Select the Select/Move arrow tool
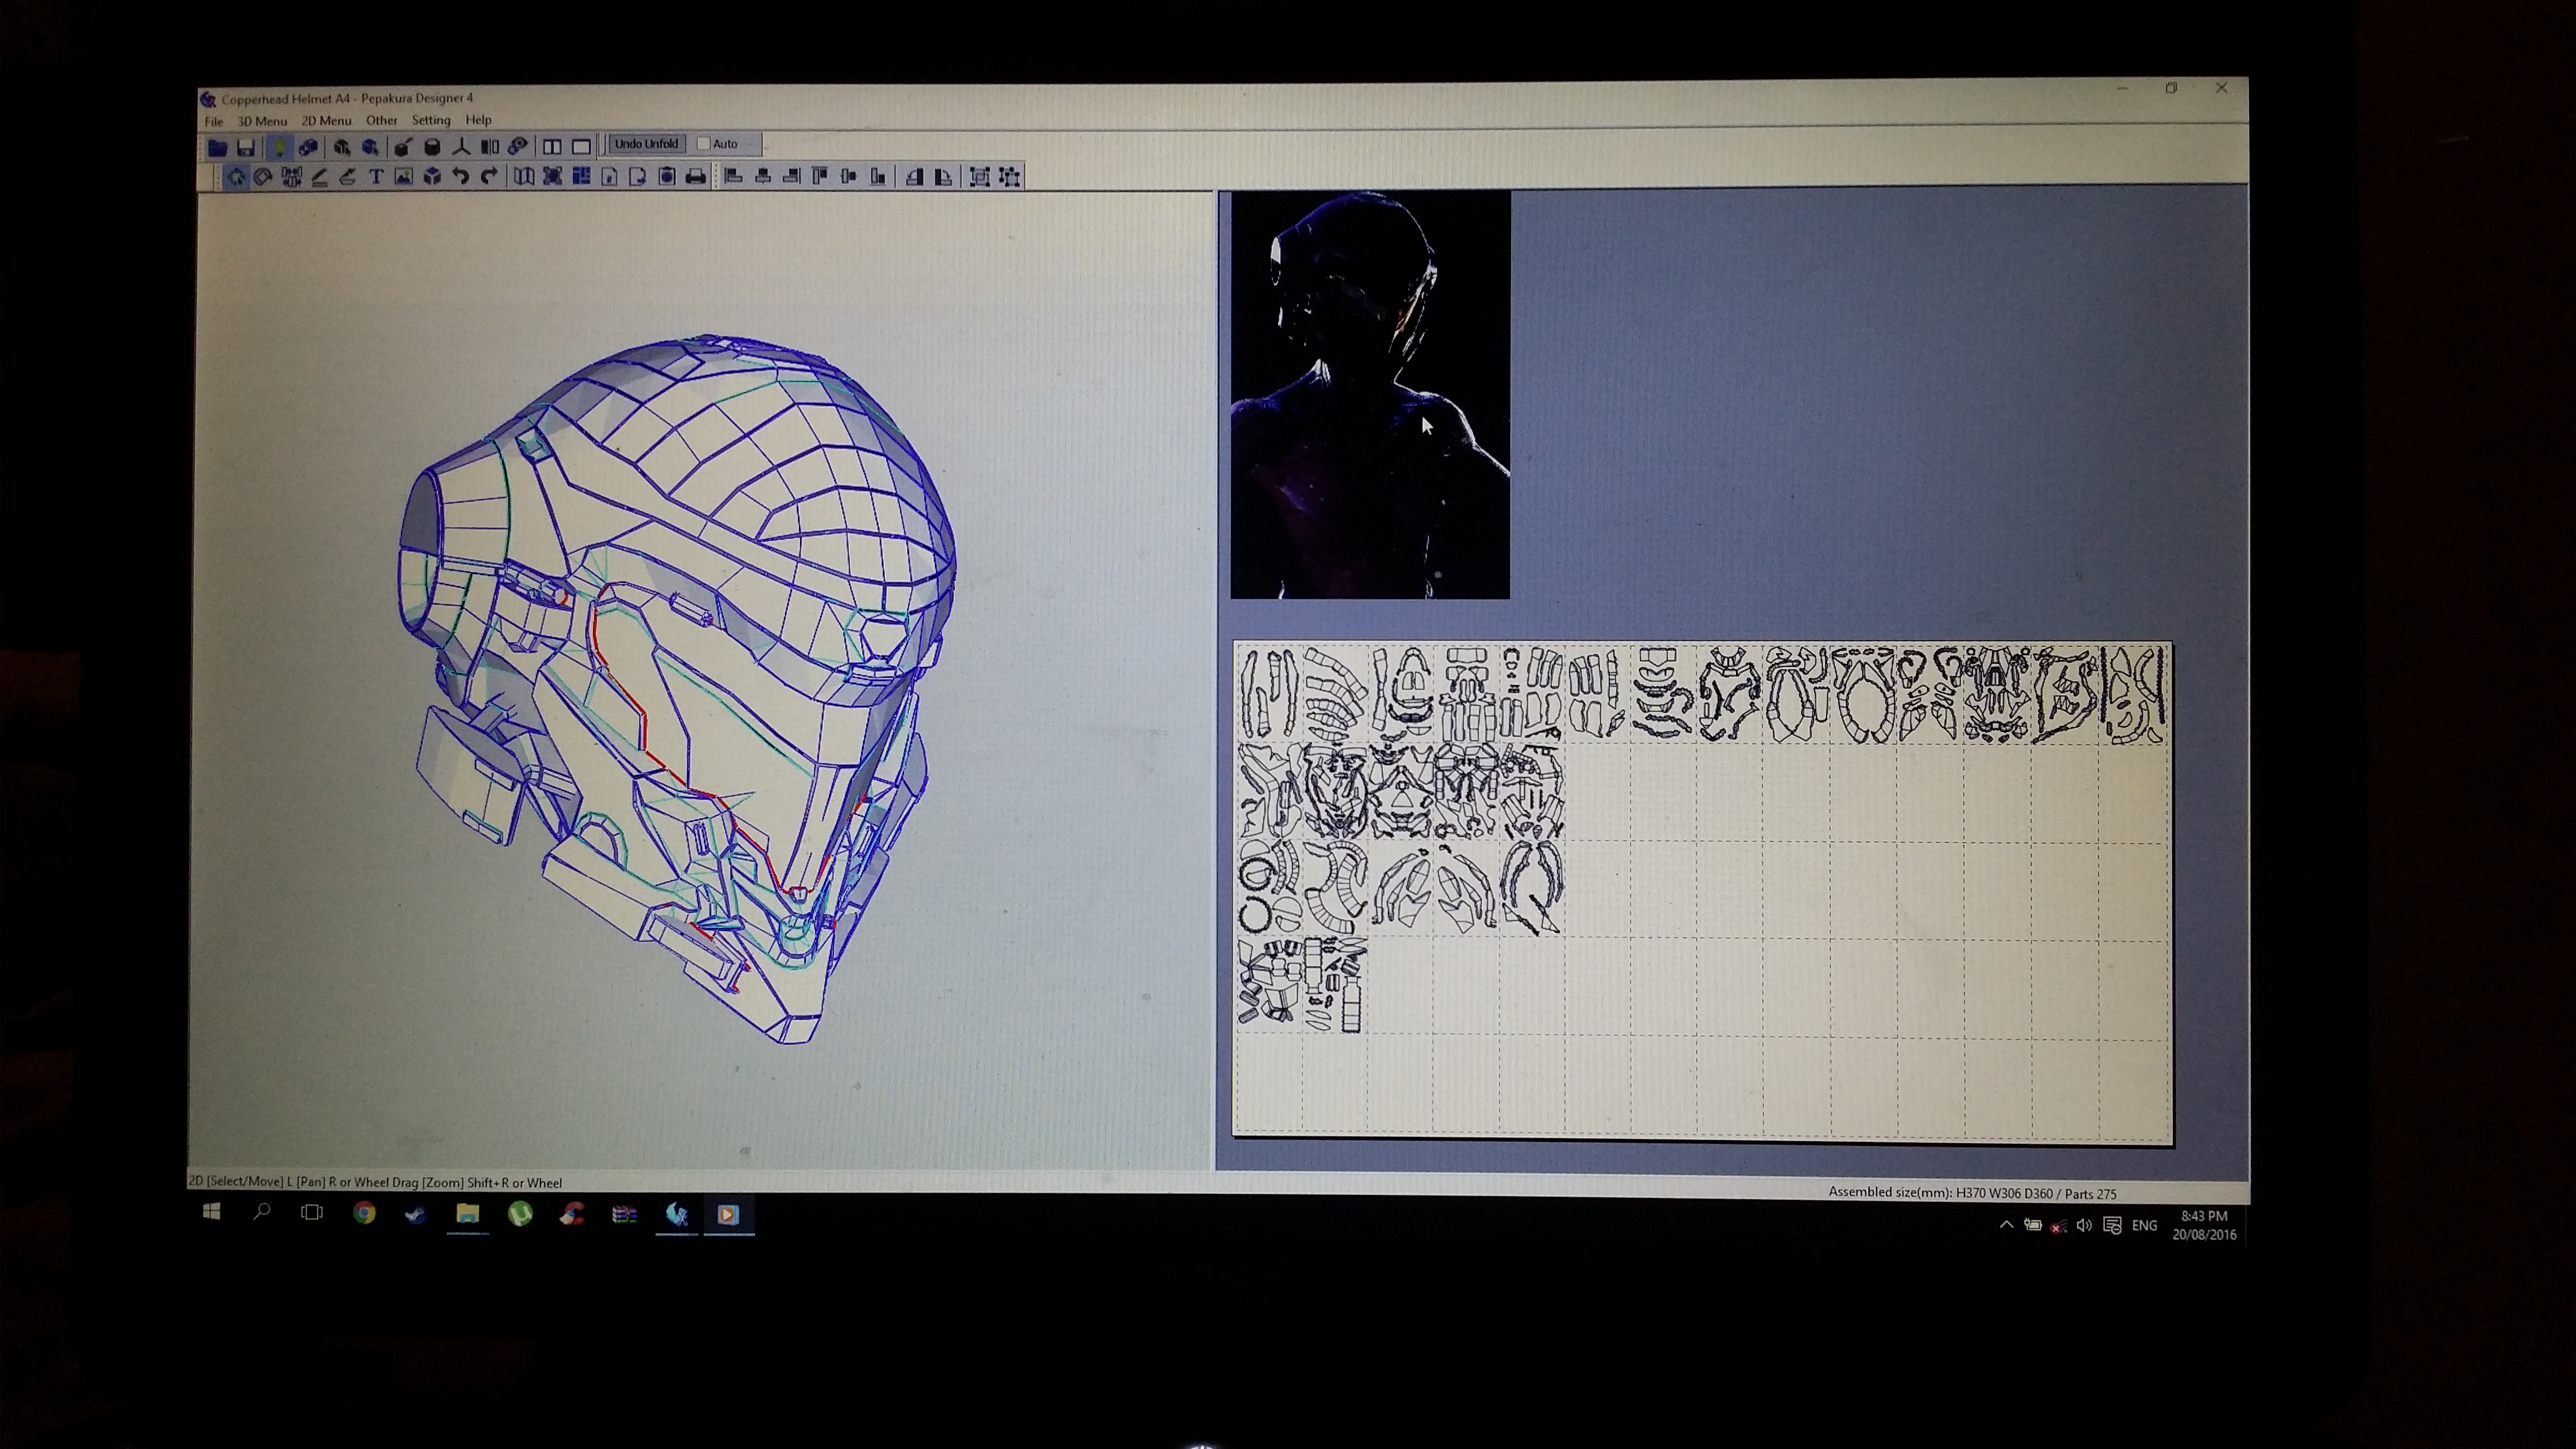 [x=235, y=177]
